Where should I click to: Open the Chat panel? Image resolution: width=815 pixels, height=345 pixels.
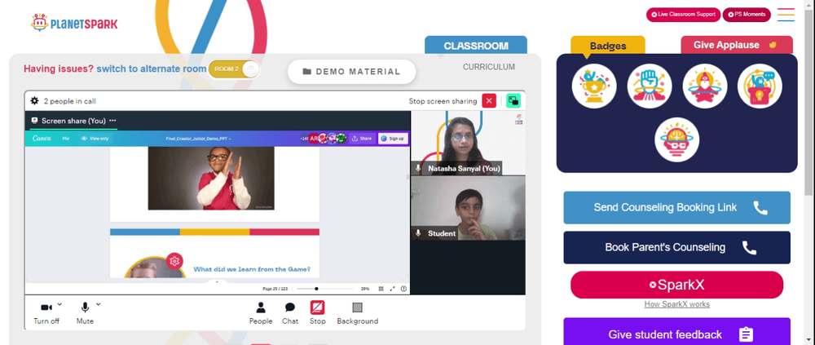click(x=290, y=314)
